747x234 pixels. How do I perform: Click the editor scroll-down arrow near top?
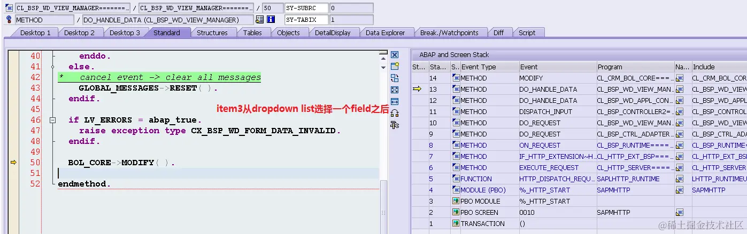(x=383, y=68)
